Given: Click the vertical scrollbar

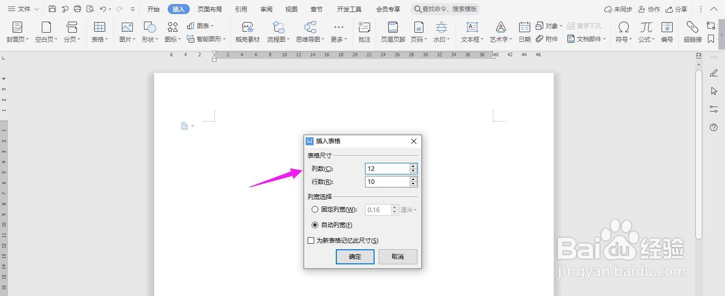Looking at the screenshot, I should (x=699, y=155).
